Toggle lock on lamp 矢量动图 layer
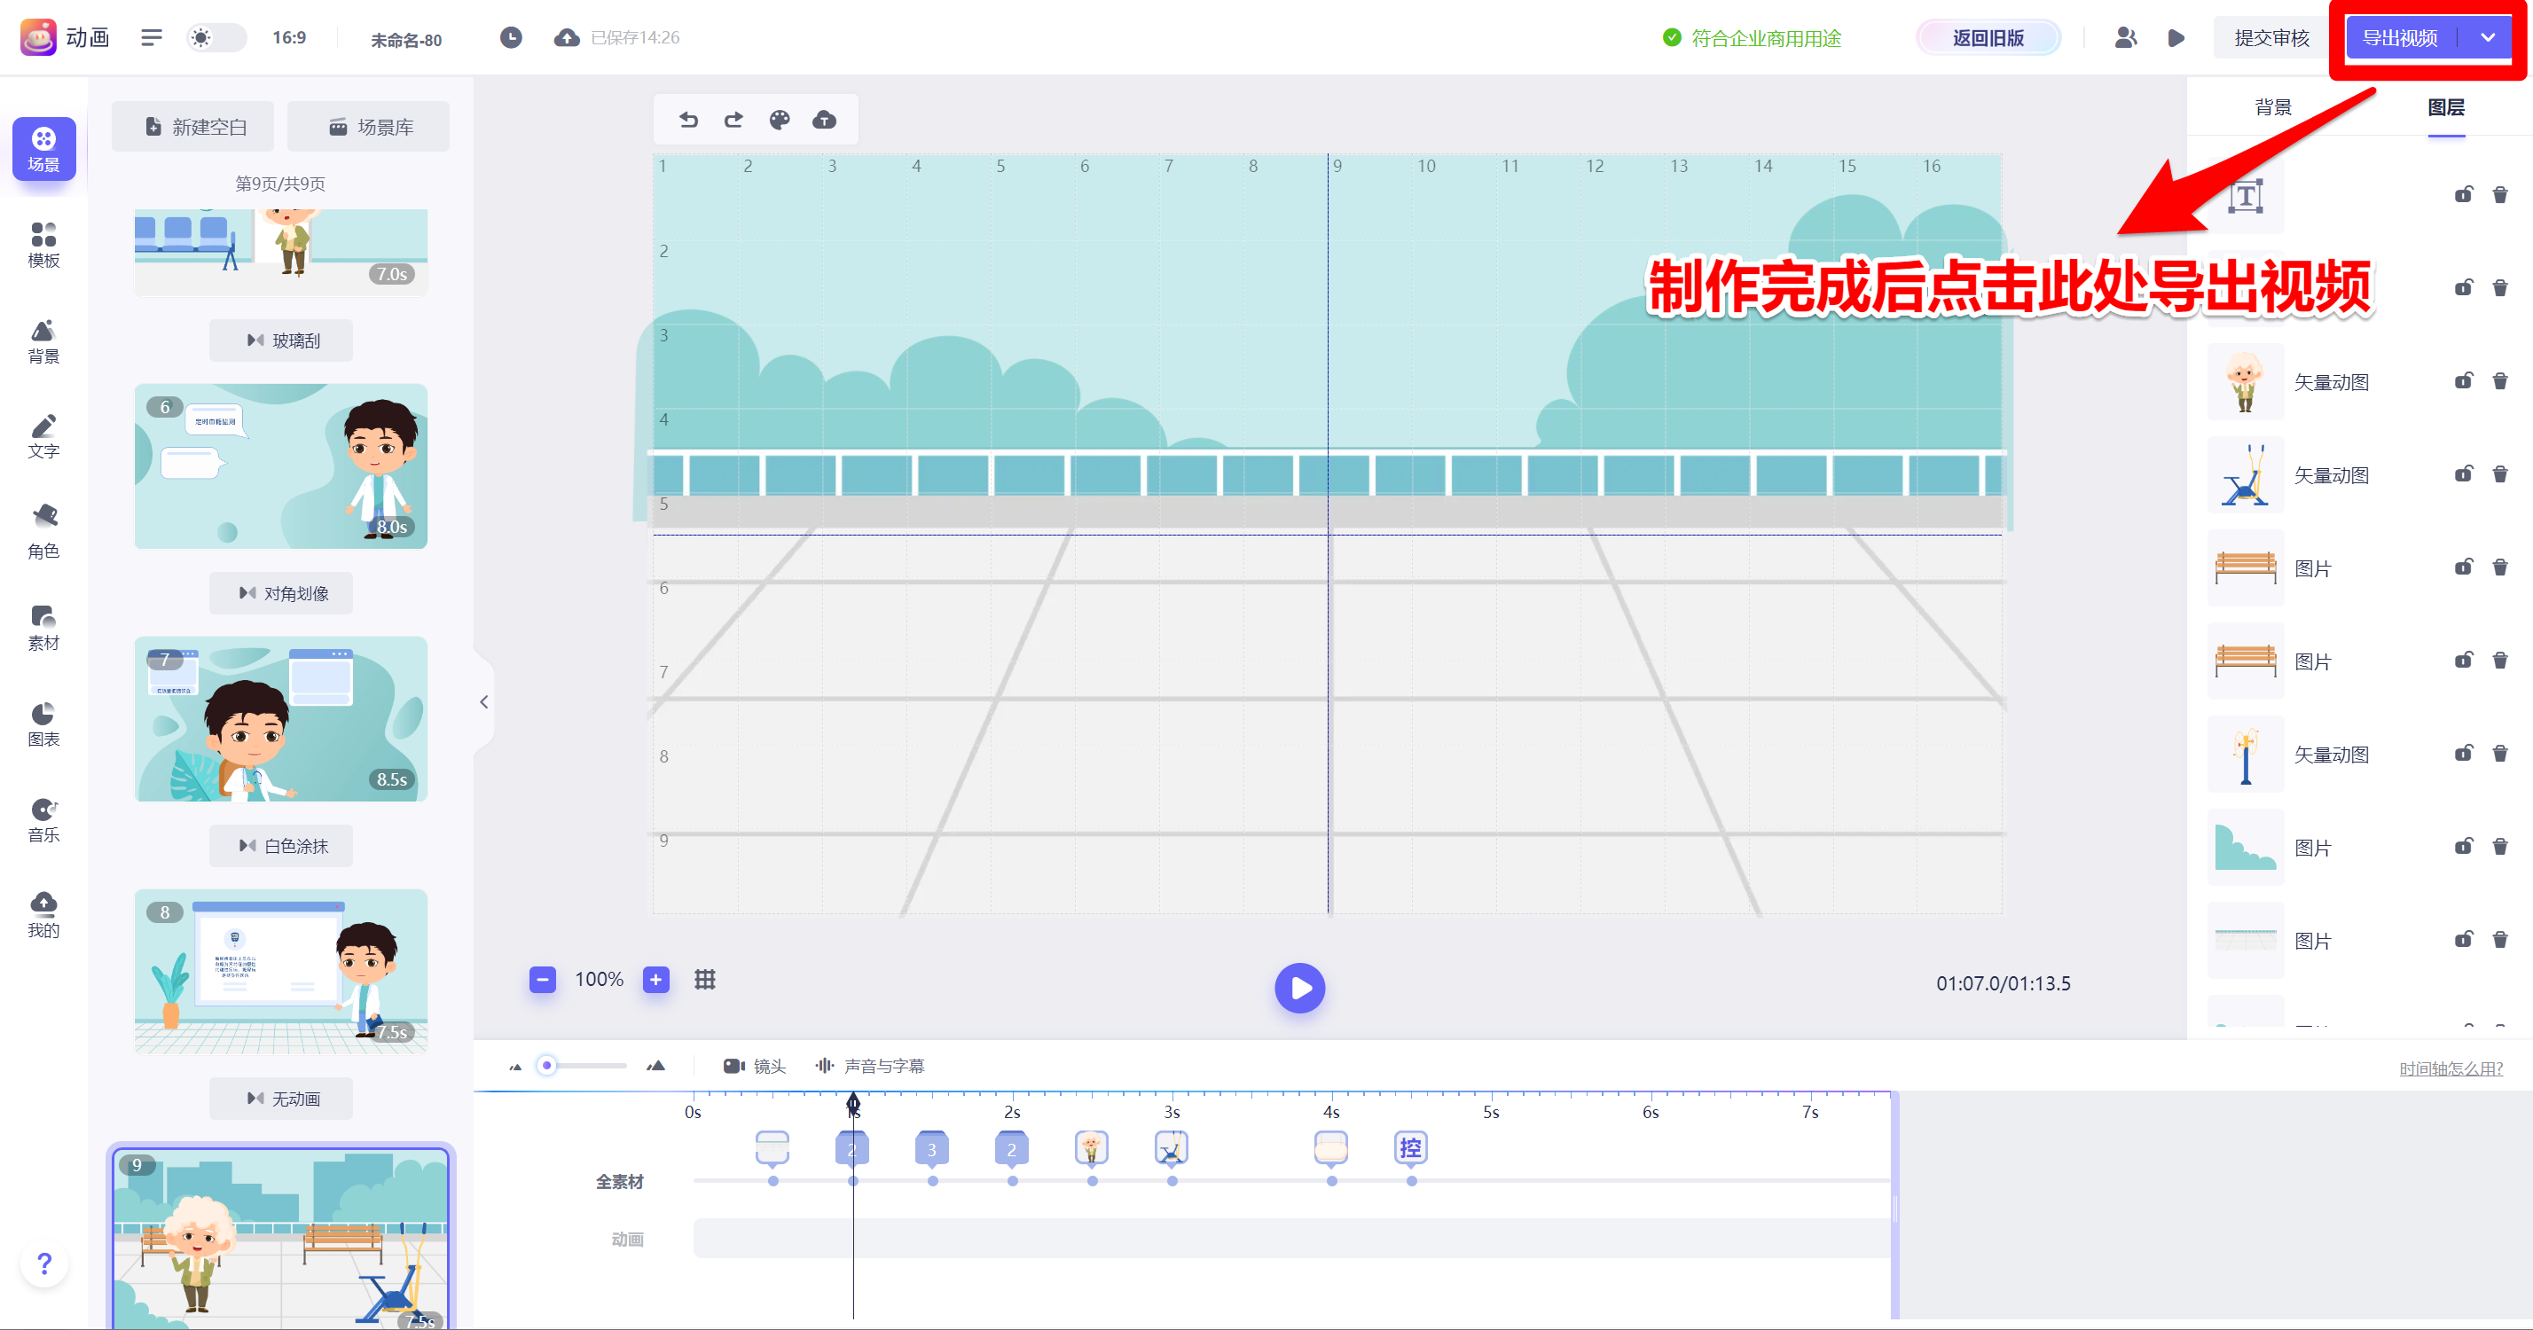The image size is (2533, 1330). pos(2463,753)
